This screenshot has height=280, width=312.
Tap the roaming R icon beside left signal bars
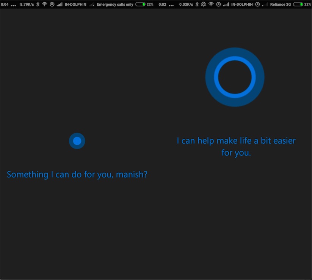tap(52, 4)
